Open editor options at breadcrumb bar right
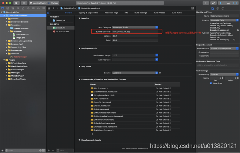The height and width of the screenshot is (153, 240). (192, 8)
